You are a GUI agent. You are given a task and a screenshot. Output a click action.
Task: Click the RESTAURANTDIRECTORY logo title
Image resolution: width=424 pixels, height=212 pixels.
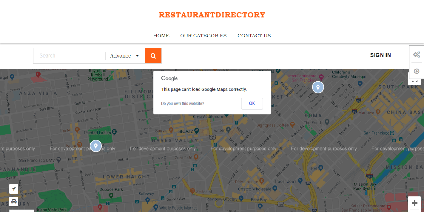212,15
